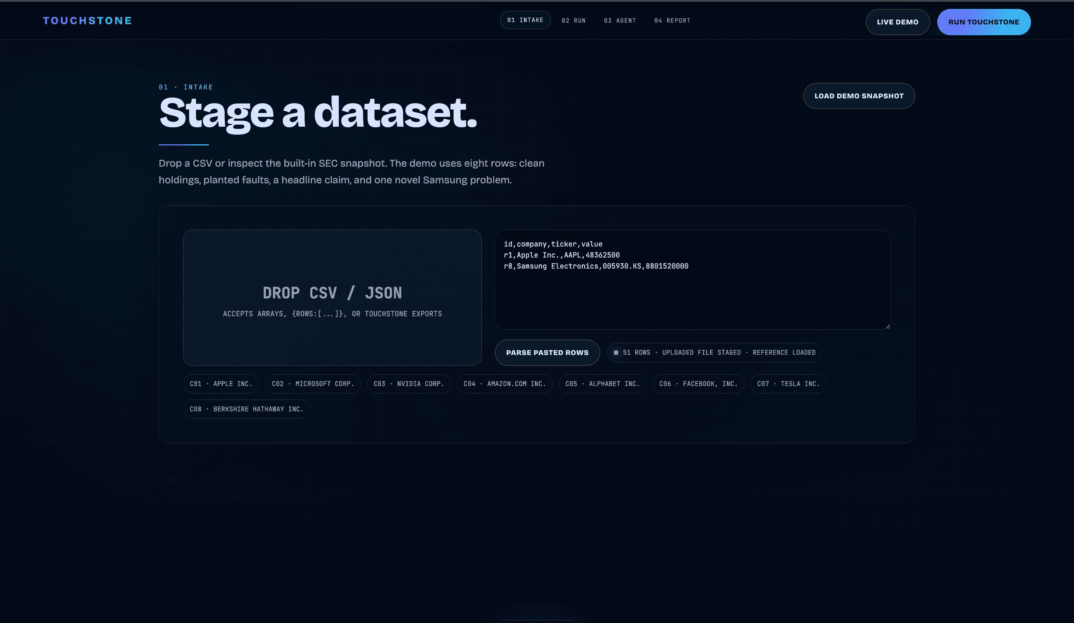Select the C08 · BERKSHIRE HATHAWAY INC. chip
Screen dimensions: 1074x623
(x=247, y=409)
